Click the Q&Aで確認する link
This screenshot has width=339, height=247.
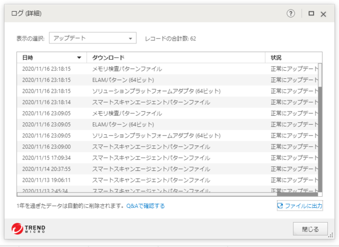pos(145,206)
